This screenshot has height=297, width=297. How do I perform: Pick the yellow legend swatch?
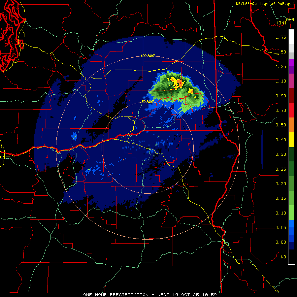(x=291, y=140)
